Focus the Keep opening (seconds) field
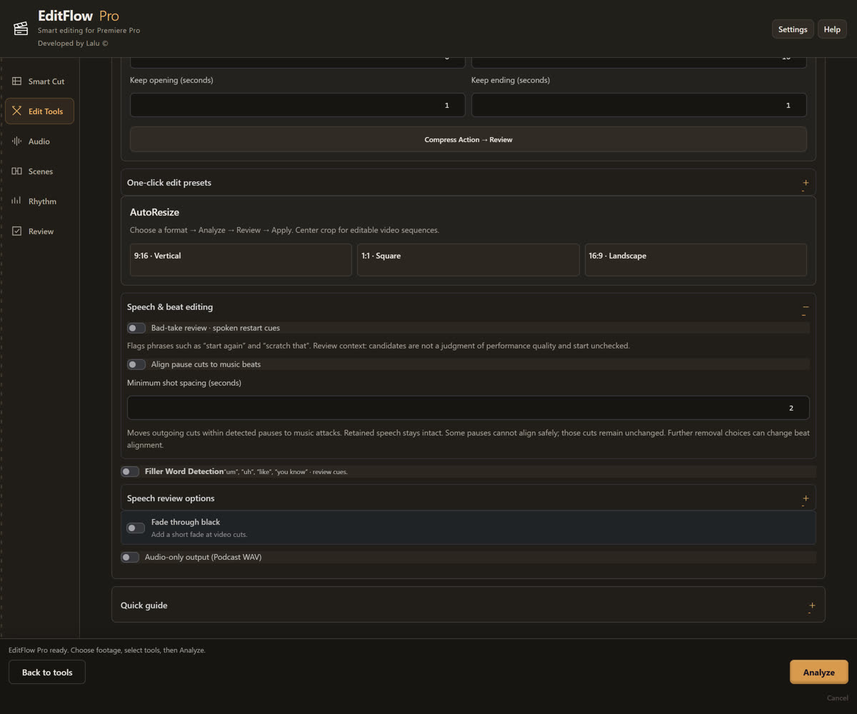 (297, 105)
